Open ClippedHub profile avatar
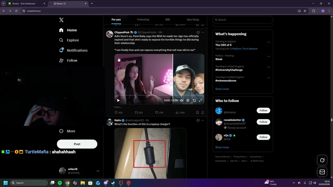This screenshot has width=333, height=187. pyautogui.click(x=110, y=34)
